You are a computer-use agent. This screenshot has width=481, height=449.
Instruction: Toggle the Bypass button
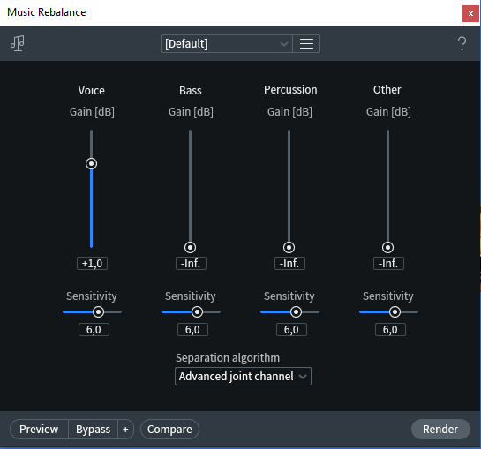(x=93, y=429)
